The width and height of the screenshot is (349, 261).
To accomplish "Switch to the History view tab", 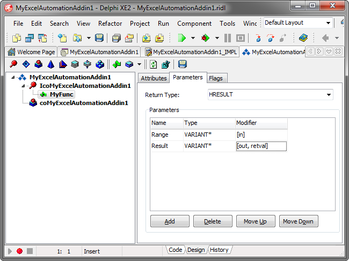I will [219, 250].
